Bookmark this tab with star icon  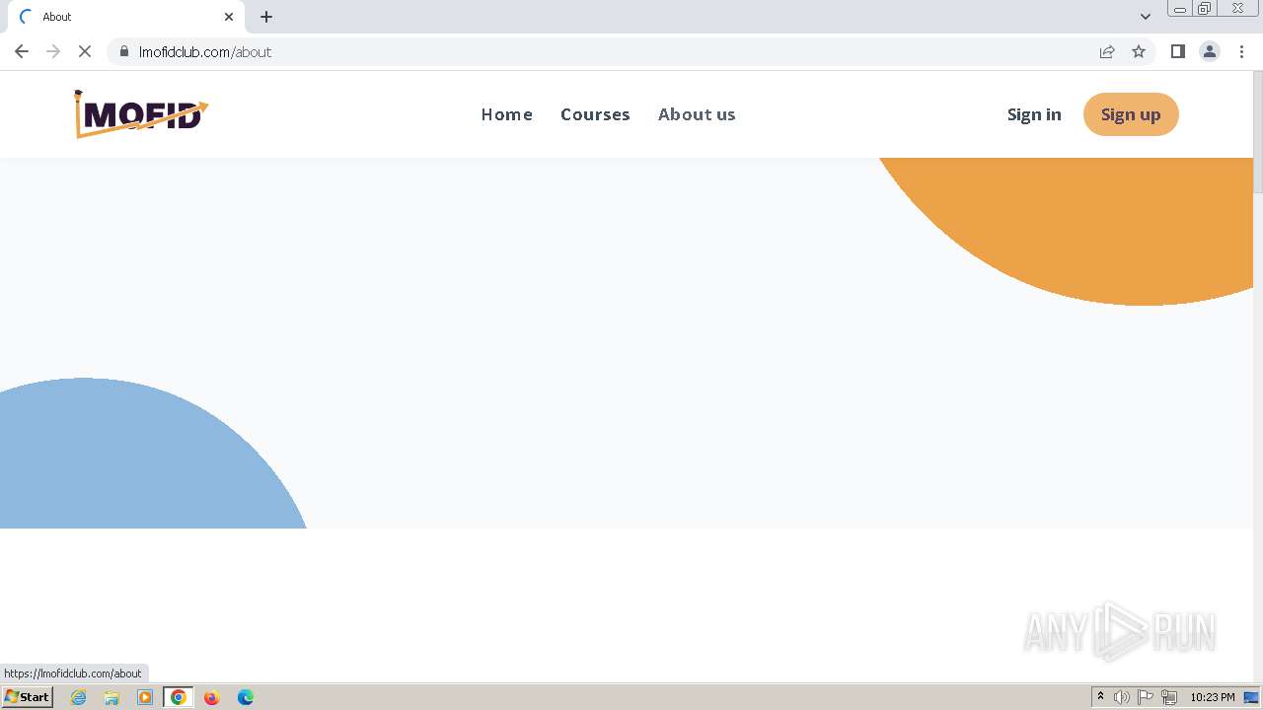[1139, 51]
